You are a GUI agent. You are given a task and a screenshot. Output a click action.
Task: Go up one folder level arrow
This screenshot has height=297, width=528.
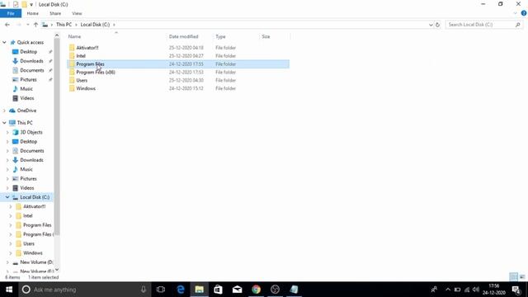coord(35,25)
